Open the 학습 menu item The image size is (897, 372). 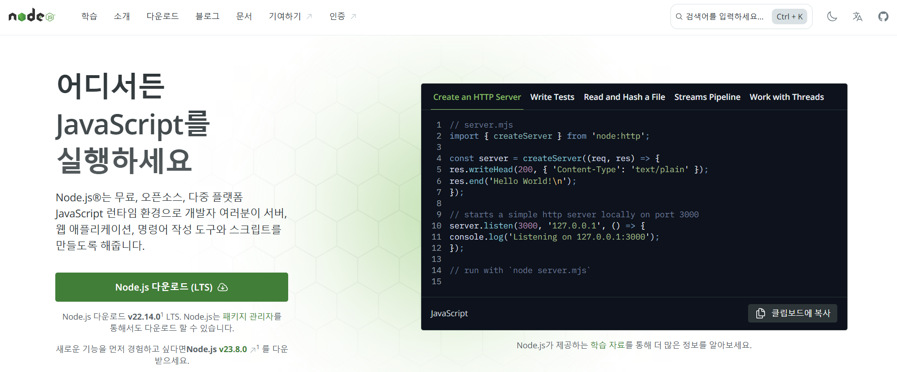coord(89,16)
